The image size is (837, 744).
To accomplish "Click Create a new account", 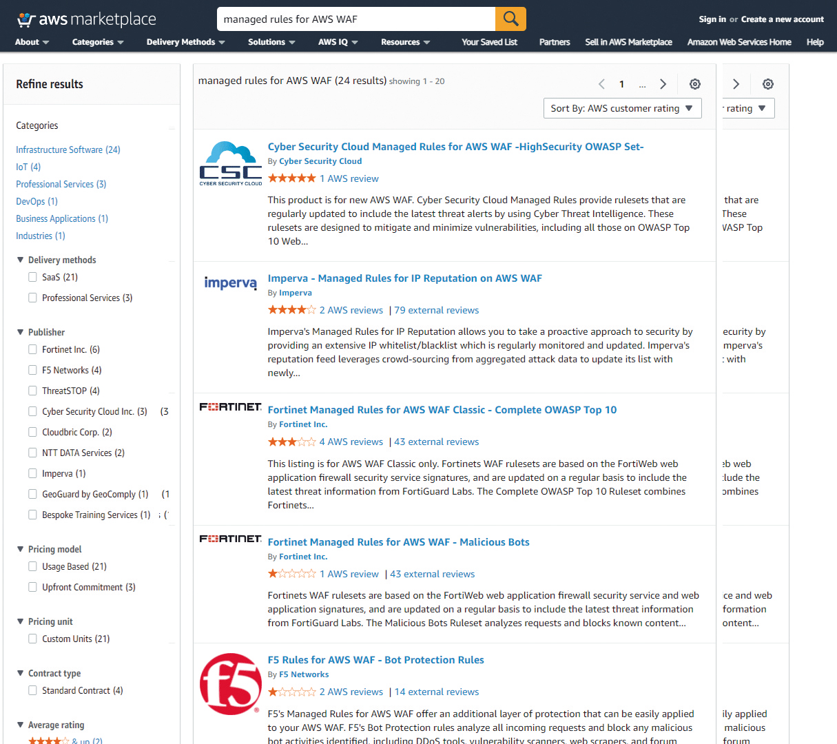I will (x=782, y=19).
